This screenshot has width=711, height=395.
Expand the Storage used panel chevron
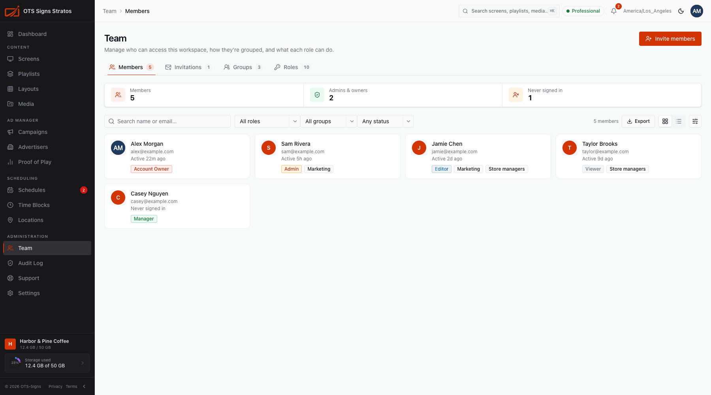(83, 363)
